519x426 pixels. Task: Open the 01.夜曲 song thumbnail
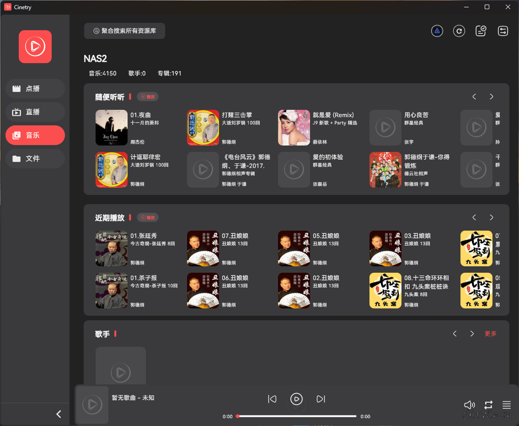[x=112, y=128]
